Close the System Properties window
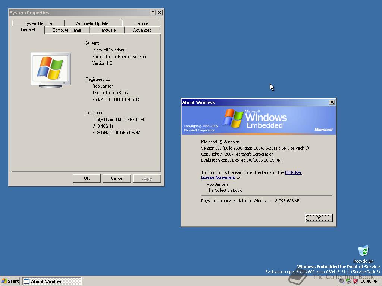 [160, 13]
